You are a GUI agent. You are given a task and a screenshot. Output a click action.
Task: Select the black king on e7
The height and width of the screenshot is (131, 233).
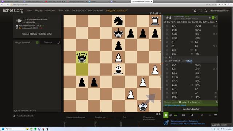tap(118, 33)
